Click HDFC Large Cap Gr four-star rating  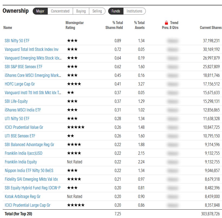[74, 84]
